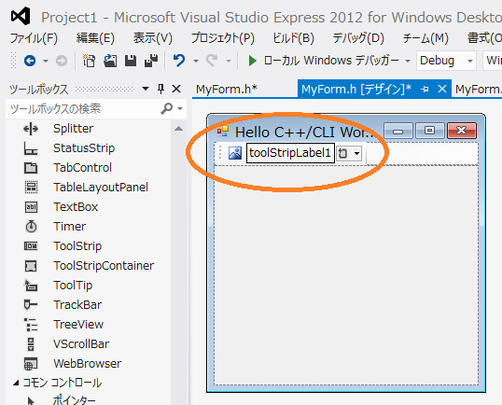Click the Undo arrow icon
Screen dimensions: 502x405
[179, 60]
